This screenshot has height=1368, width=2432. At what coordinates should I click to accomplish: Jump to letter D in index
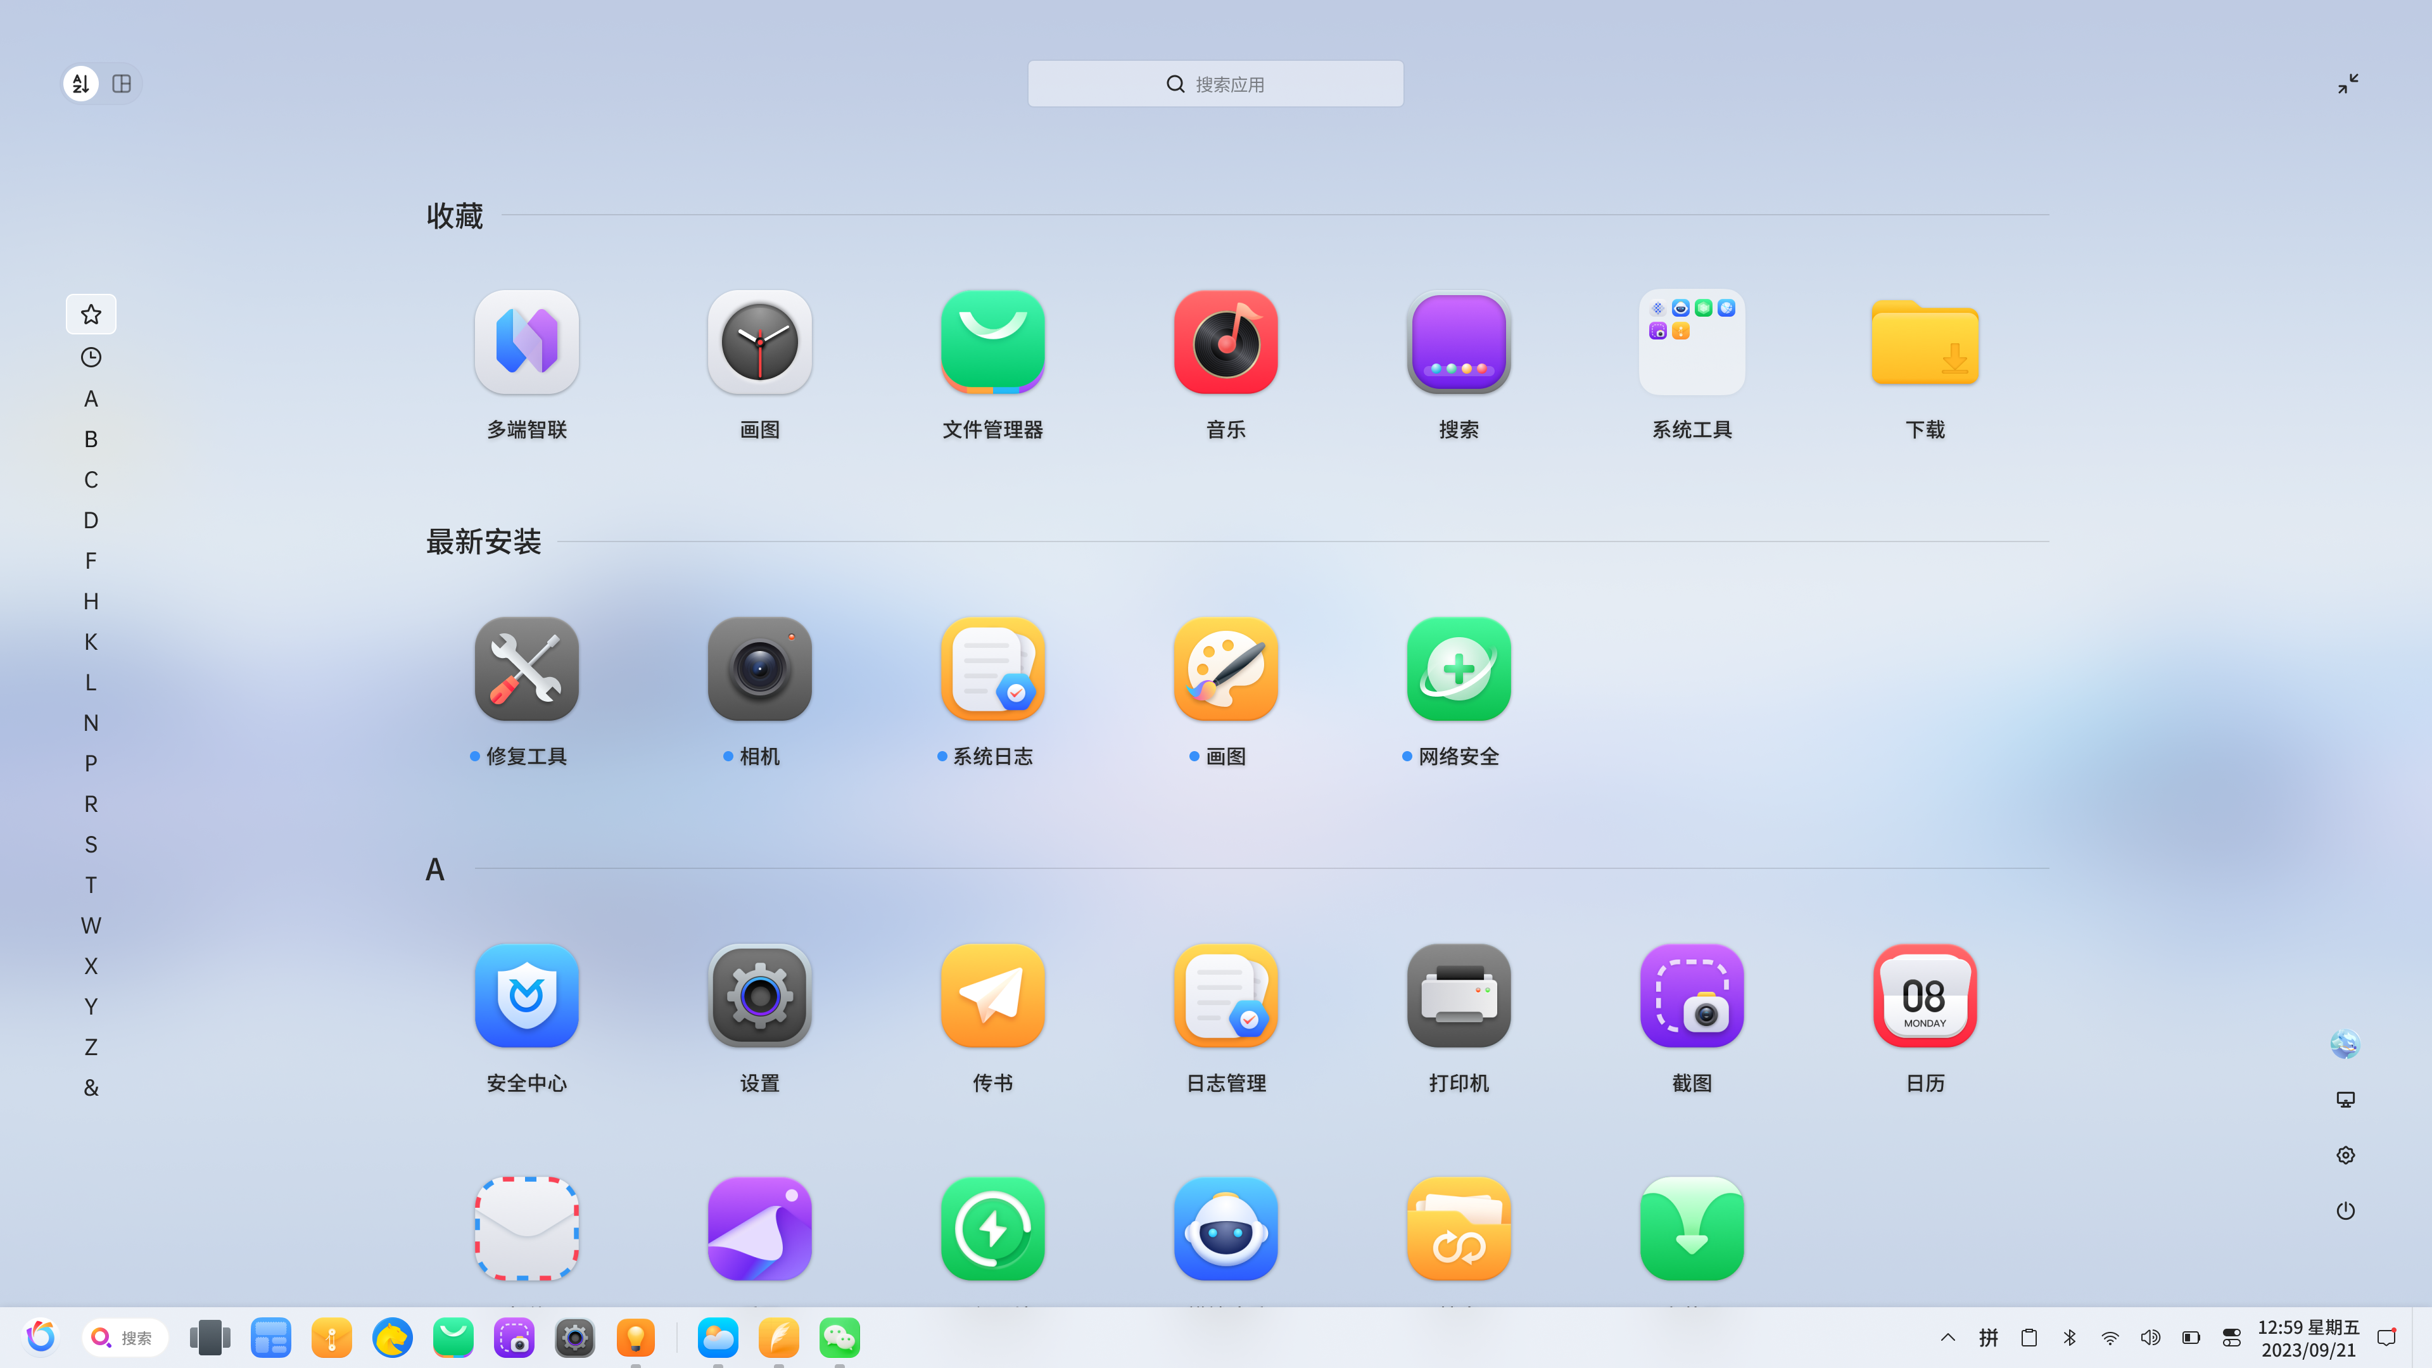(x=91, y=520)
